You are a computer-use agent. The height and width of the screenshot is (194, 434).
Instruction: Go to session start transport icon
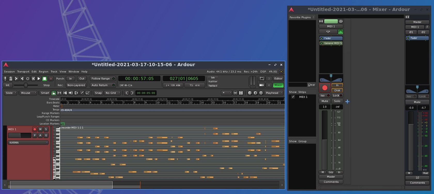pos(16,79)
